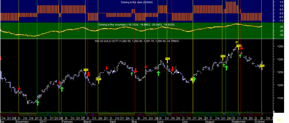Click the green buy arrow at January 30
The width and height of the screenshot is (289, 123).
click(x=62, y=89)
